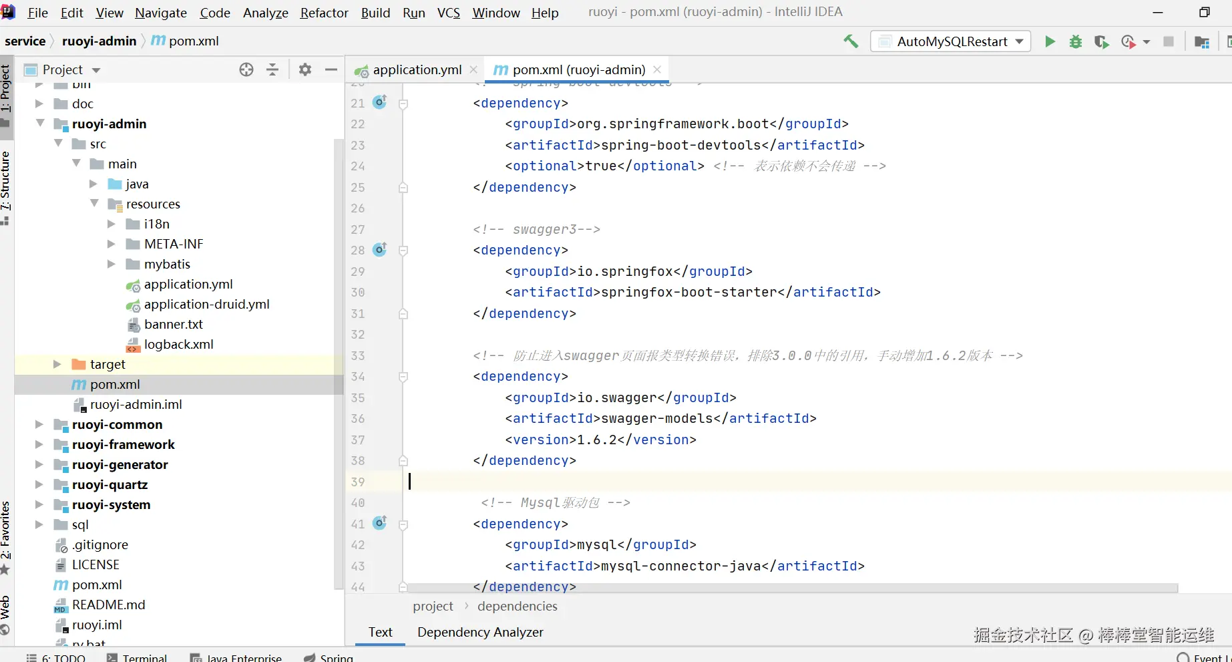Open the Maven pom.xml file under ruoyi-admin

115,384
